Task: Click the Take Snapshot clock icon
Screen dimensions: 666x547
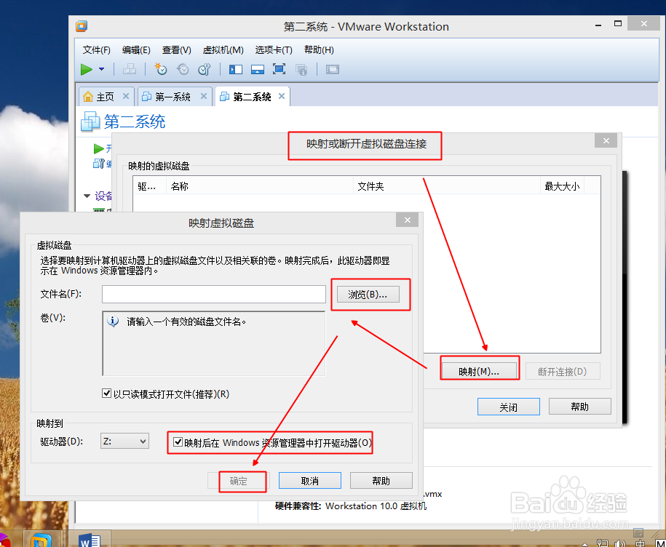Action: coord(161,69)
